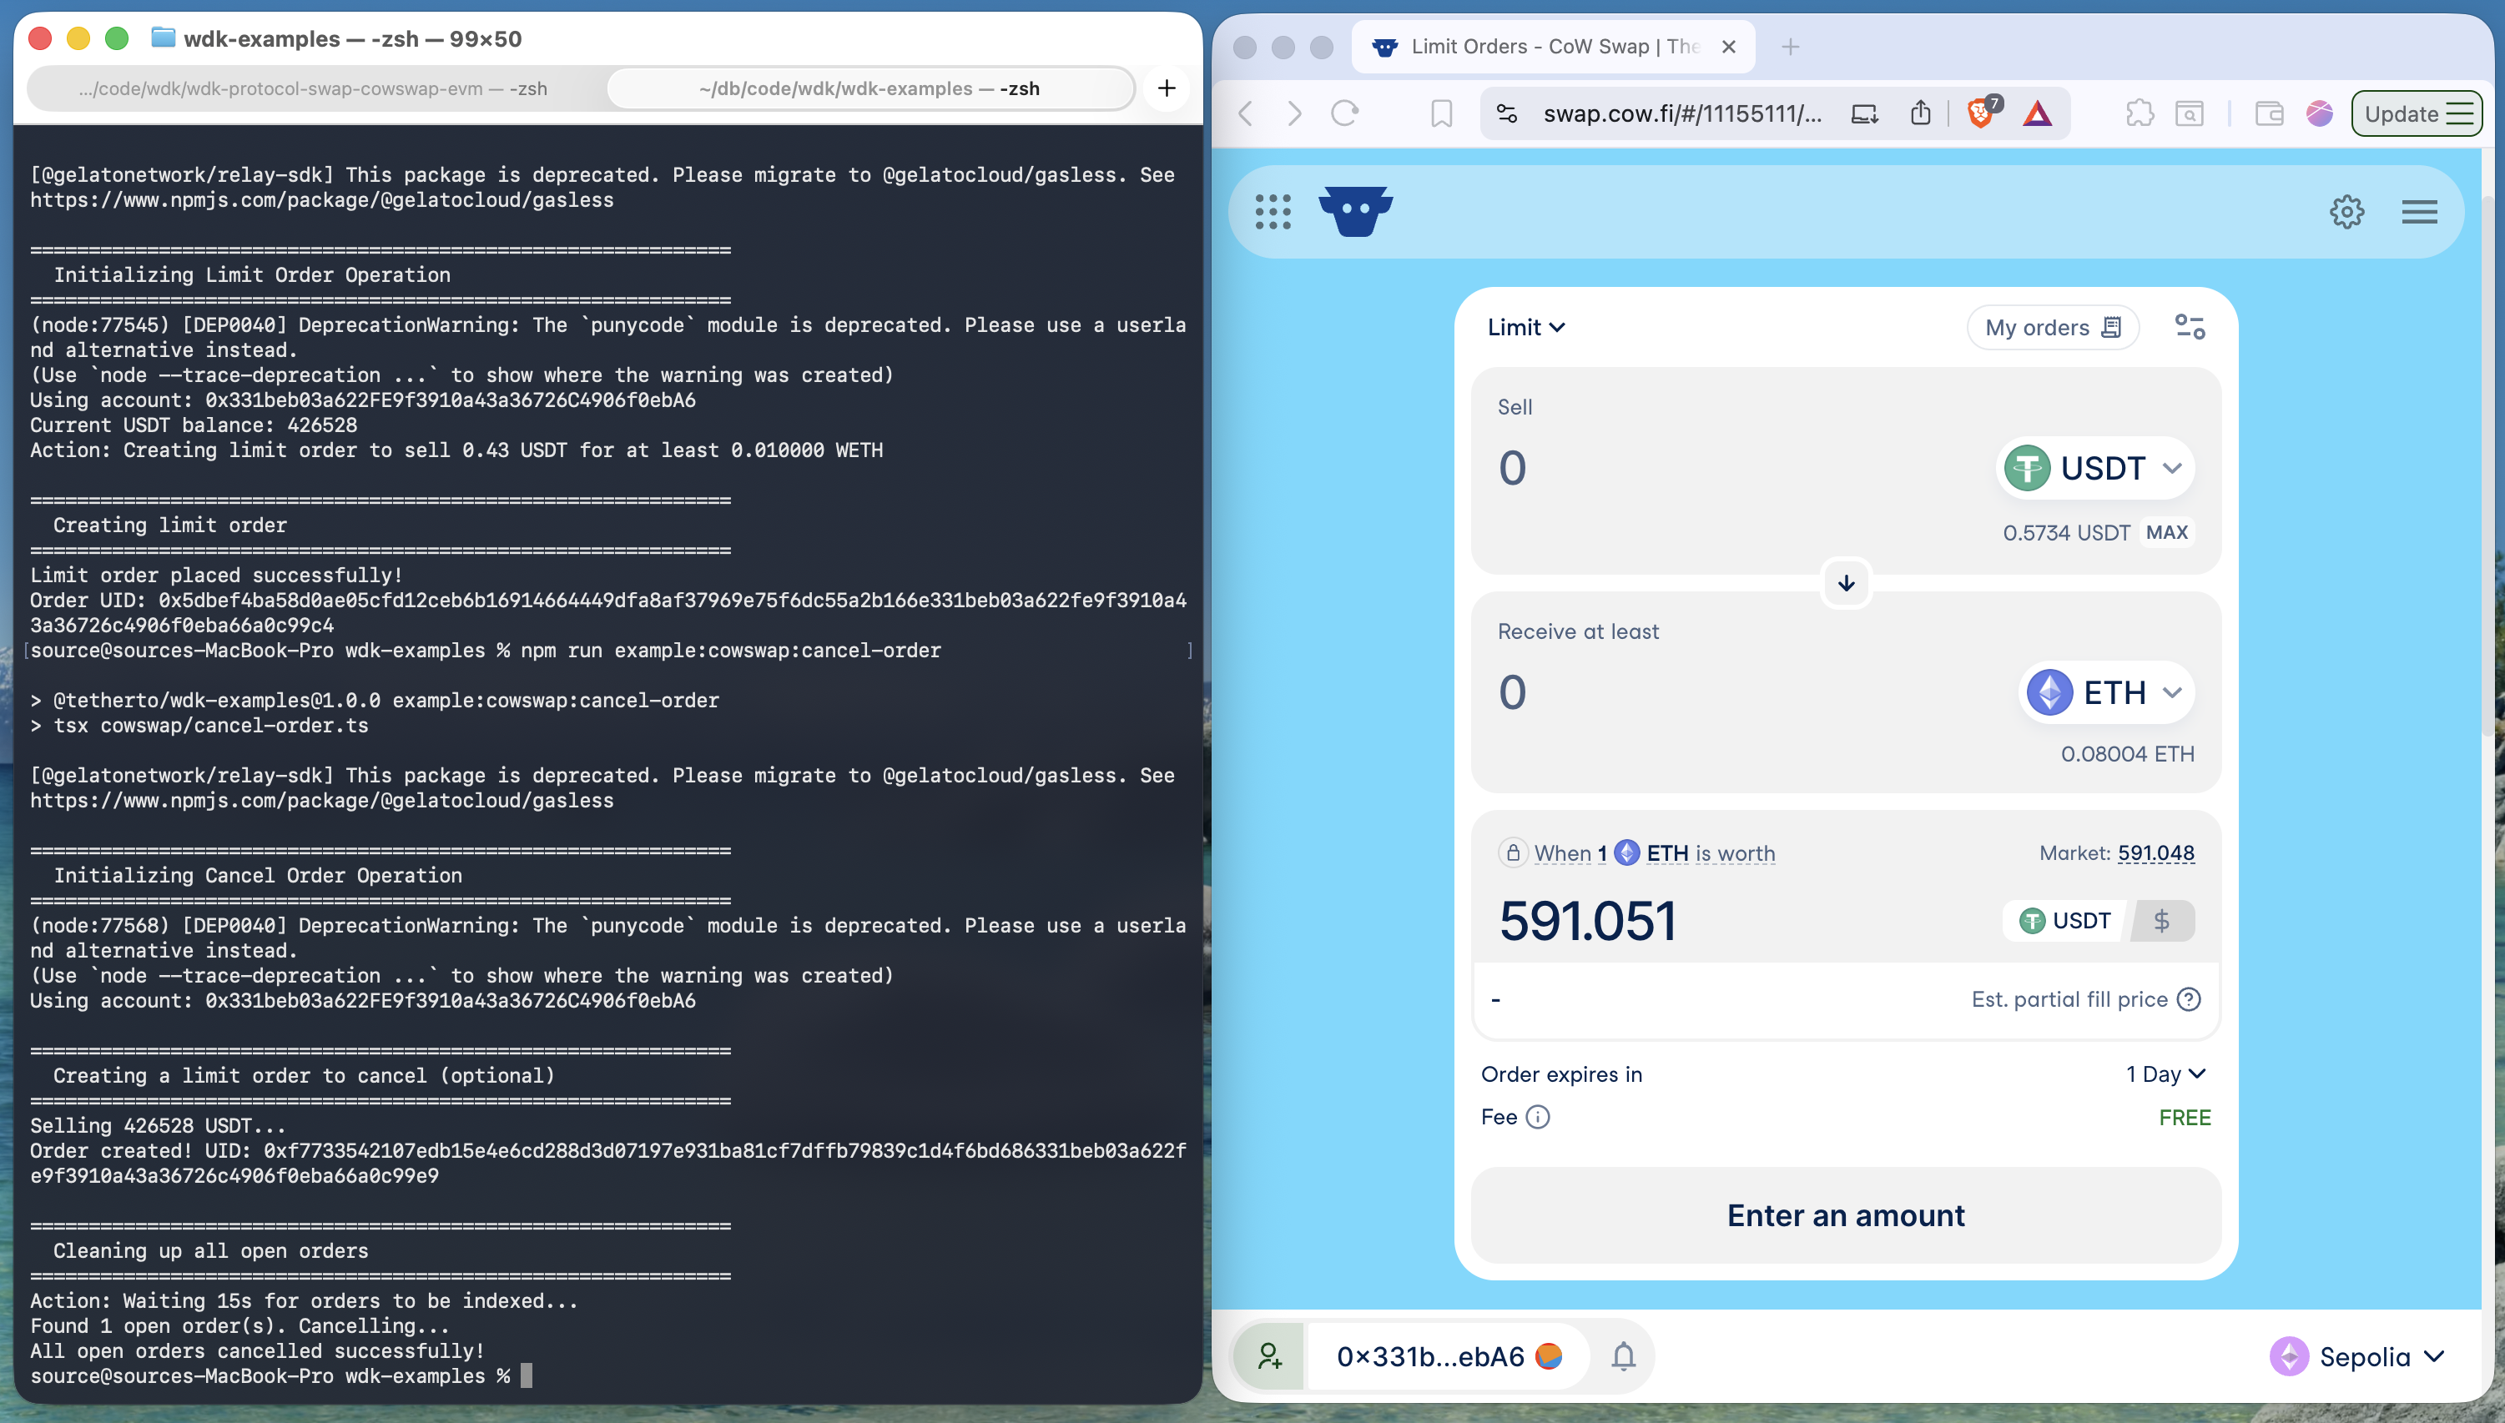Image resolution: width=2505 pixels, height=1423 pixels.
Task: Open the CoW Swap apps grid menu
Action: [1272, 211]
